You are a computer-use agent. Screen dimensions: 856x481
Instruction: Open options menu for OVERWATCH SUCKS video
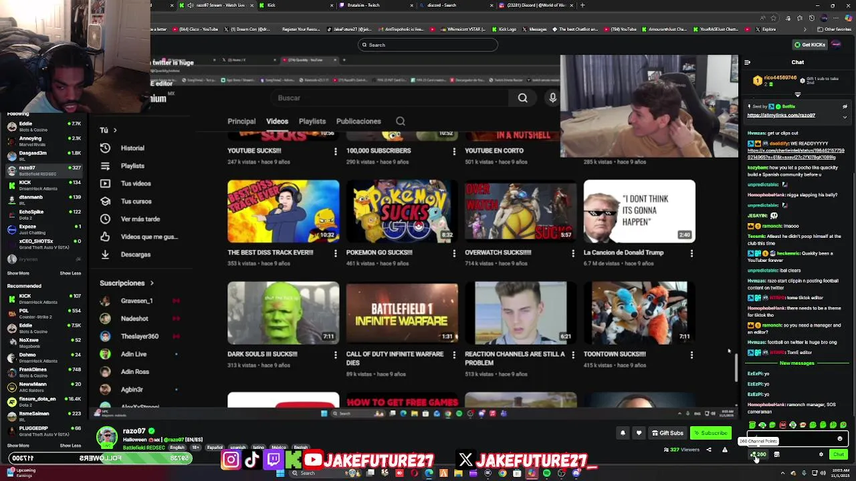573,253
